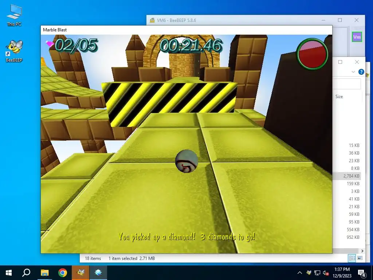Open File Explorer blue help icon
The width and height of the screenshot is (373, 280).
[361, 72]
